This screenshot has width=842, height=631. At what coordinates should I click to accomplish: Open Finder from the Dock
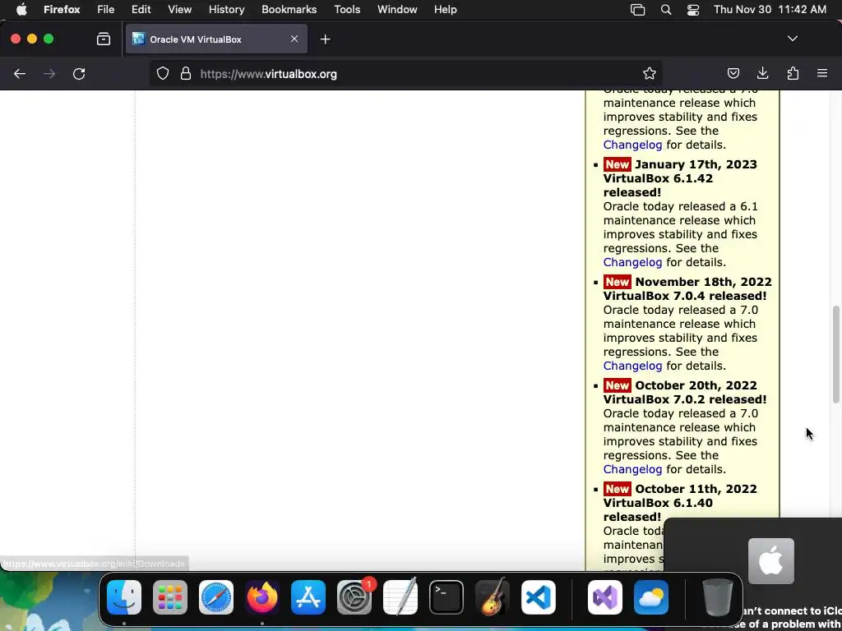124,597
